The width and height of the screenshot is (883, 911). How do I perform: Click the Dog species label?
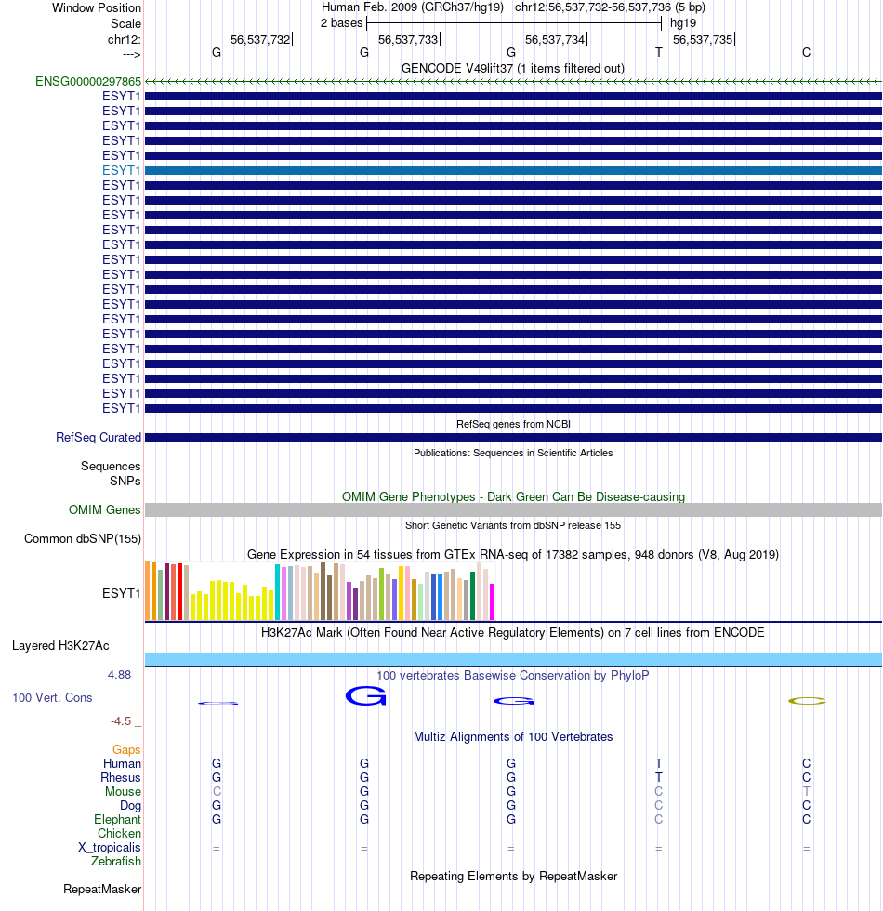click(131, 806)
